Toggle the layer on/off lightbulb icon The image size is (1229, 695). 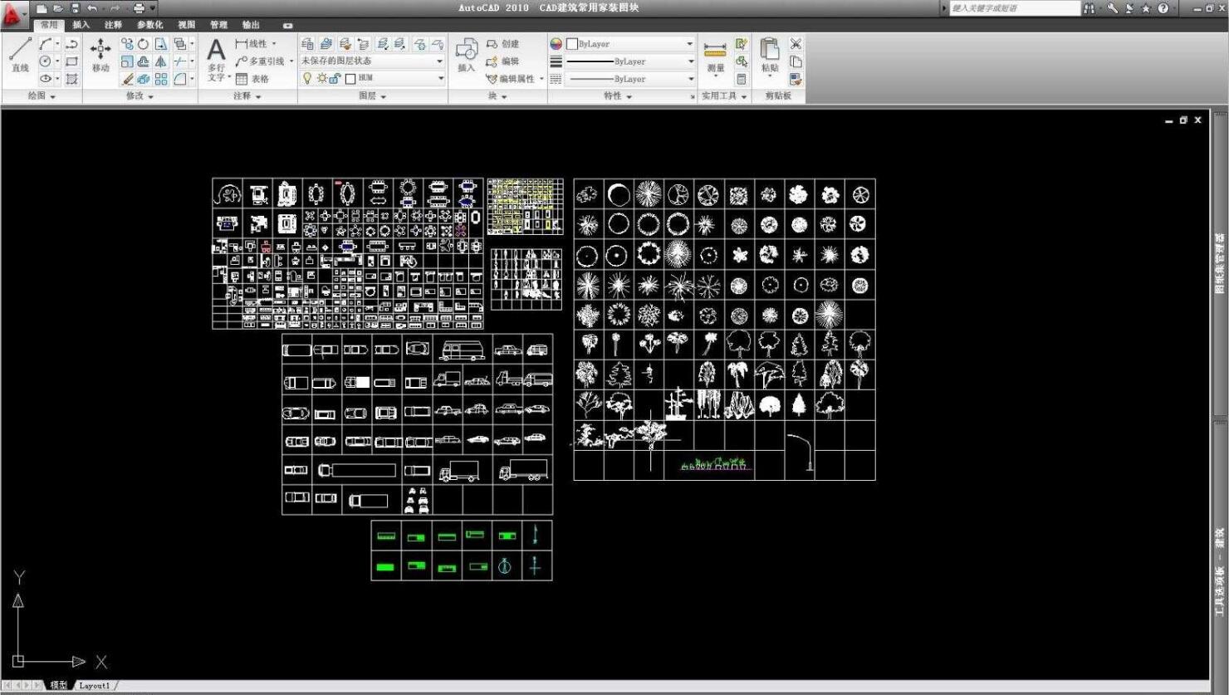[x=307, y=78]
